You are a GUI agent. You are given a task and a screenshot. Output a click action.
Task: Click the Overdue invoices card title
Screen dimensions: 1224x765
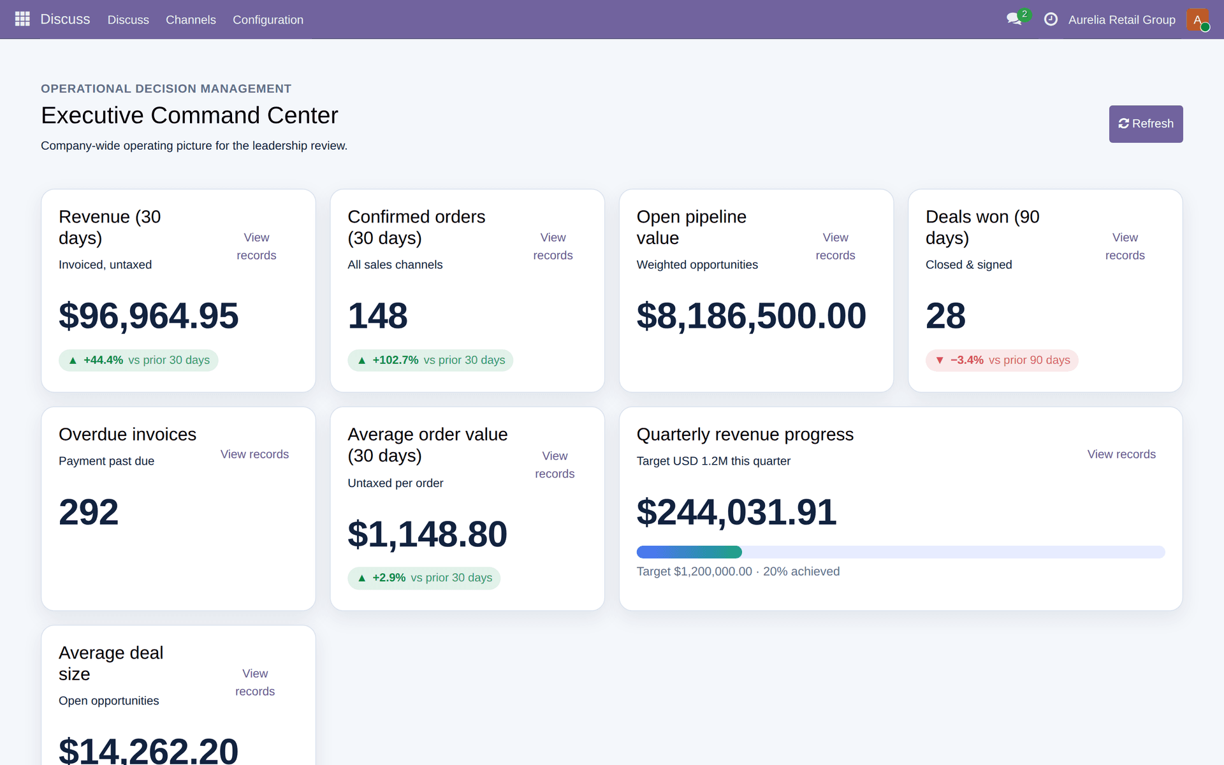[127, 434]
